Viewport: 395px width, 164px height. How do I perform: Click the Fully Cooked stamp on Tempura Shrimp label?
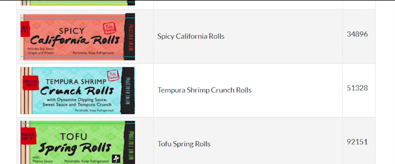coord(113,76)
